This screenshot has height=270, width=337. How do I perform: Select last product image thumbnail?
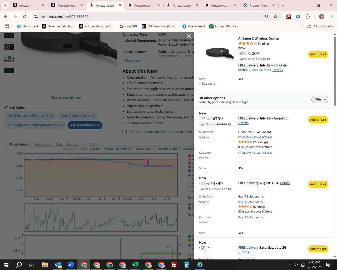tap(9, 71)
